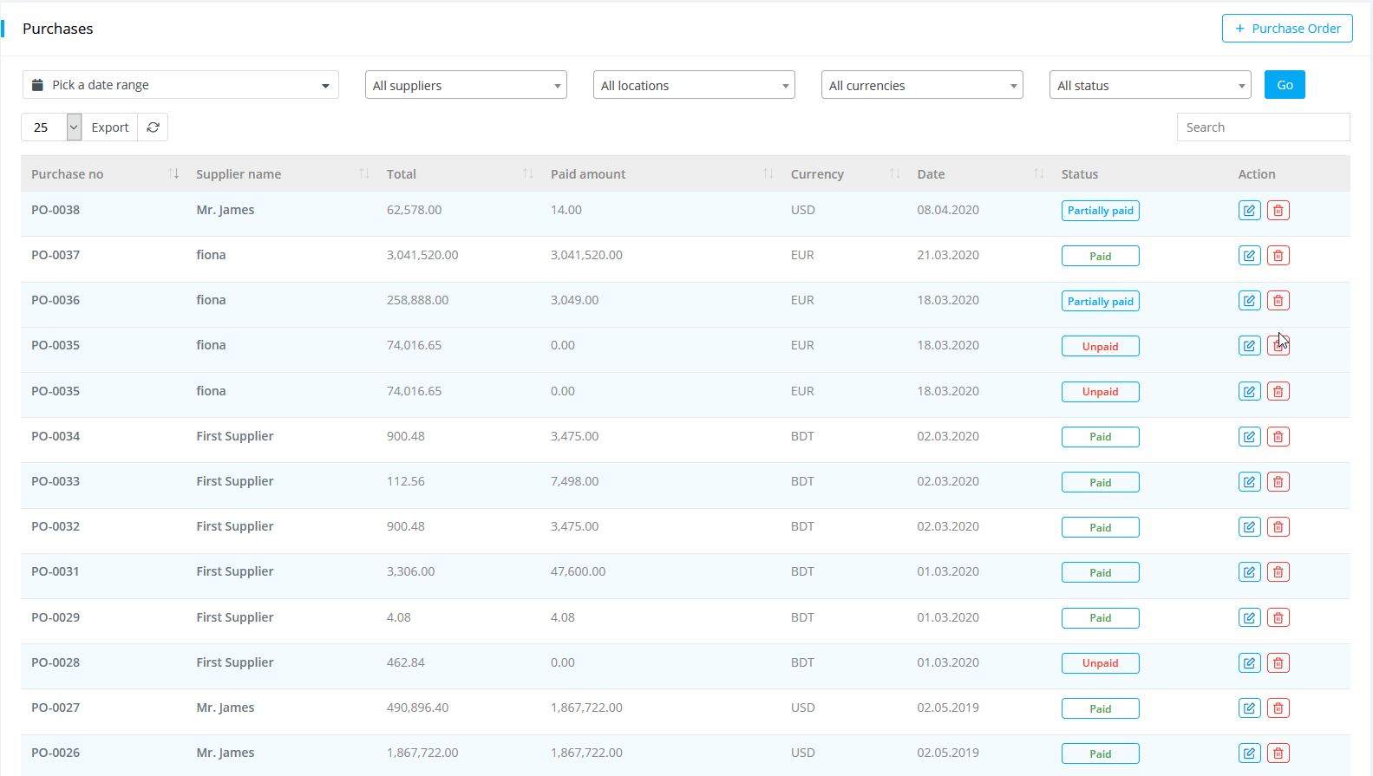Edit purchase order PO-0026
The height and width of the screenshot is (776, 1373).
(1249, 753)
